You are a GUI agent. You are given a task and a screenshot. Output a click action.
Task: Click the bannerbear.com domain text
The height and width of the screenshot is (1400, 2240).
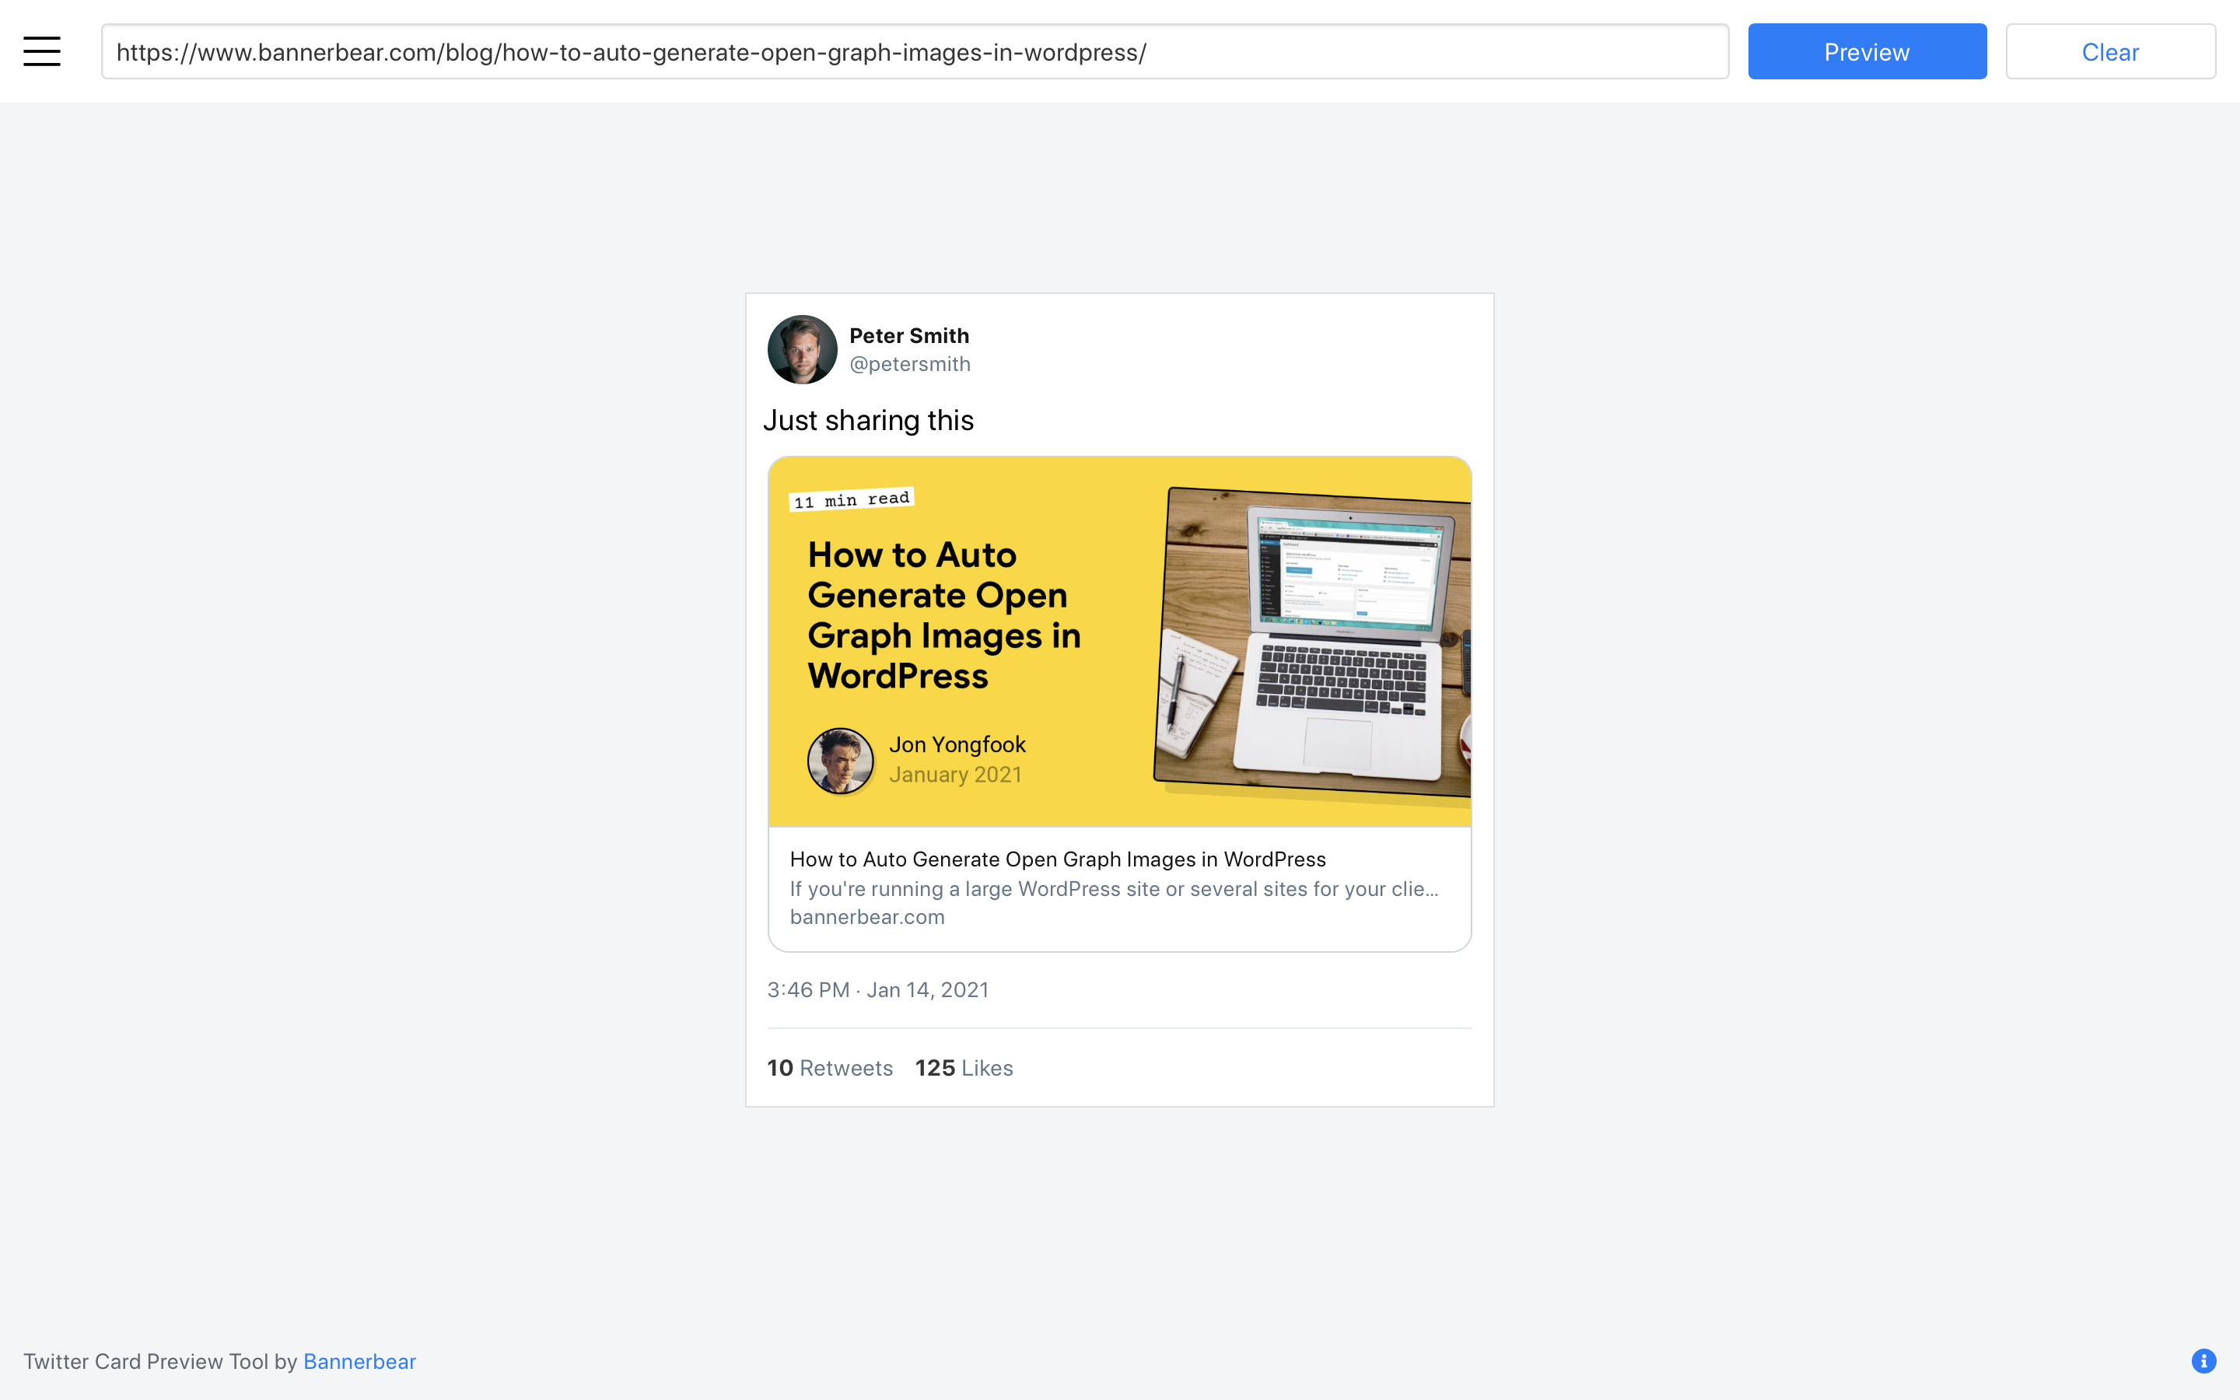pyautogui.click(x=867, y=917)
